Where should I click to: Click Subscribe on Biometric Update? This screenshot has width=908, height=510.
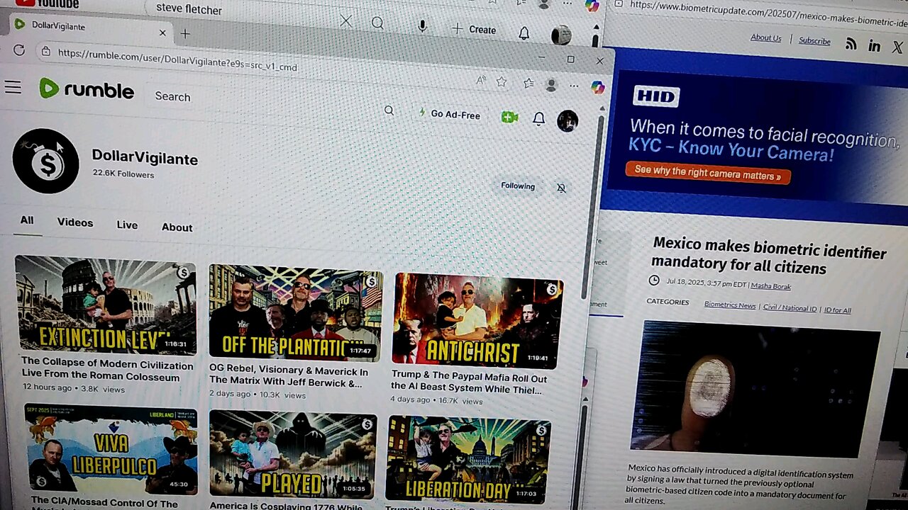[x=814, y=41]
